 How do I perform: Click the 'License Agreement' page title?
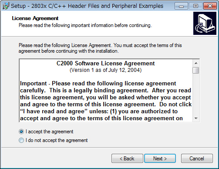pos(35,18)
